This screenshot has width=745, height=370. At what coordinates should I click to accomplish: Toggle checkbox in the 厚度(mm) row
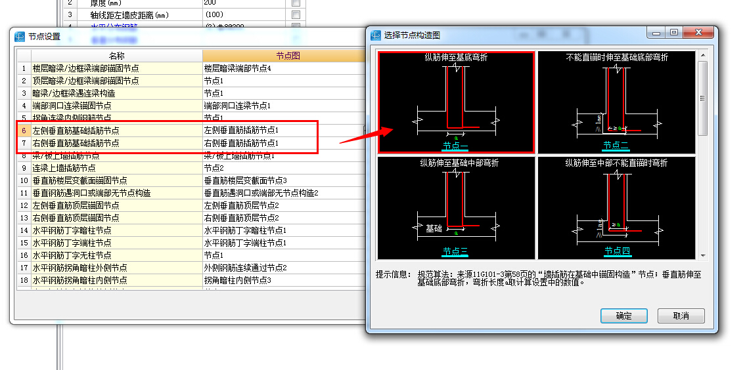[296, 3]
